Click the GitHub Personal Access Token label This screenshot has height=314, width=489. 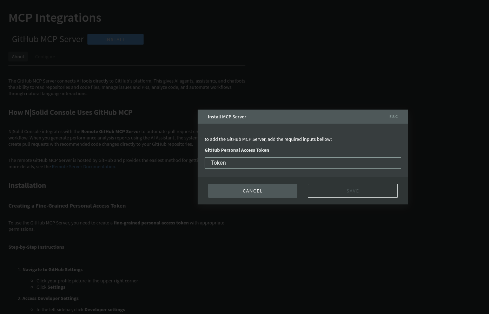237,150
